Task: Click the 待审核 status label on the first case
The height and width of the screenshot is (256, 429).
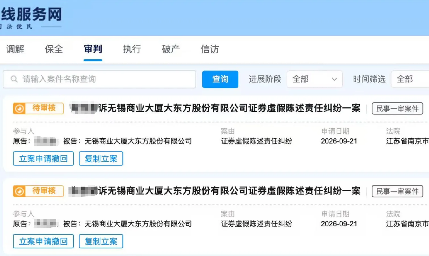Action: 44,108
